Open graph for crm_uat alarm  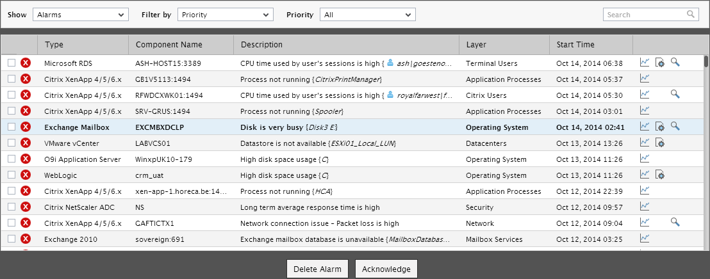645,174
